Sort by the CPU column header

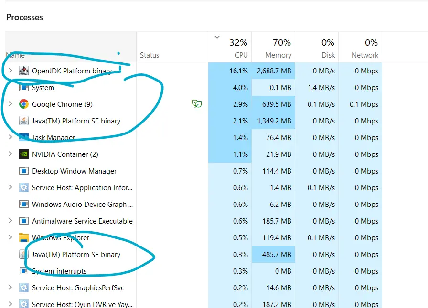230,47
